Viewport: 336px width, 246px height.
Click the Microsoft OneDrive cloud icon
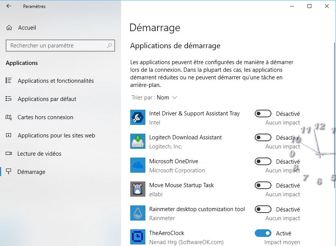[x=138, y=165]
